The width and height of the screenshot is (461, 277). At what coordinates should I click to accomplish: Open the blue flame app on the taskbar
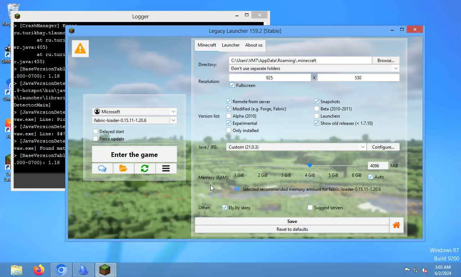pyautogui.click(x=83, y=270)
